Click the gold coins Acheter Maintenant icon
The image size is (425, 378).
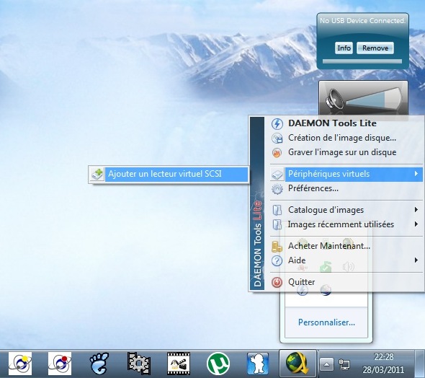(277, 246)
